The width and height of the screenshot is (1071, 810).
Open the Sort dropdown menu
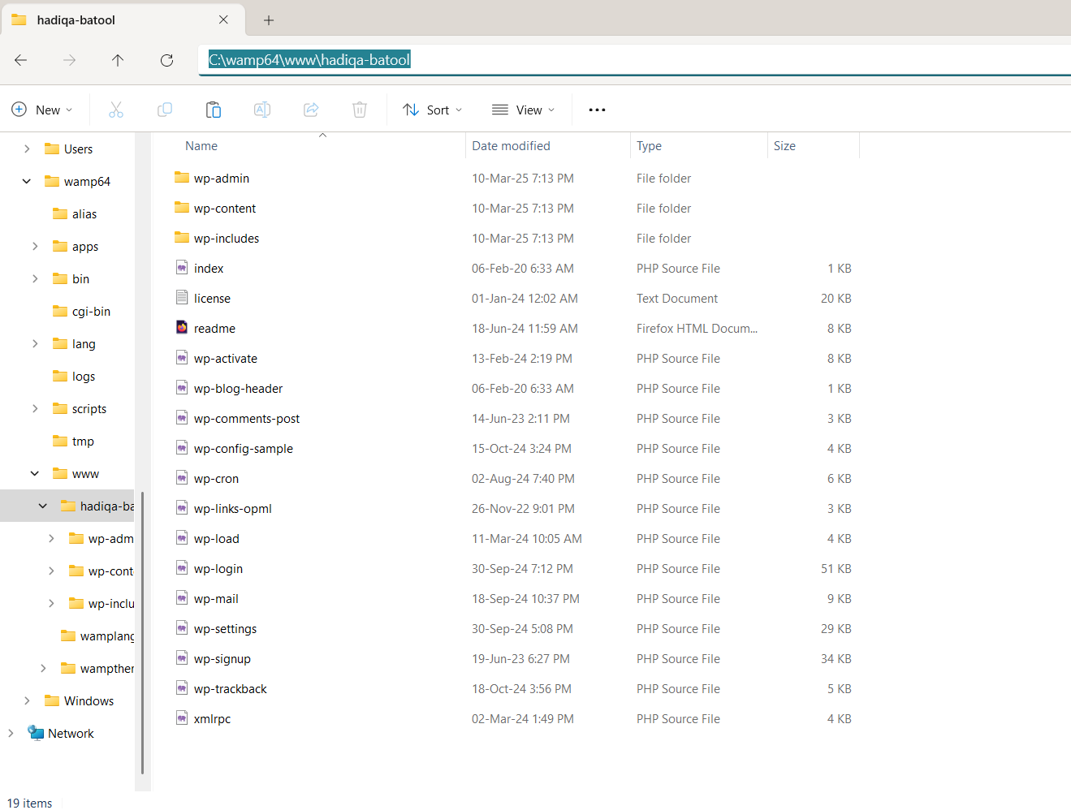(x=433, y=110)
